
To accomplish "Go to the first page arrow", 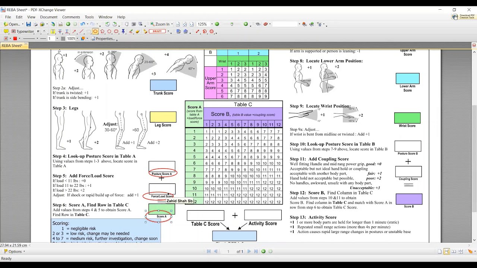I will coord(209,252).
